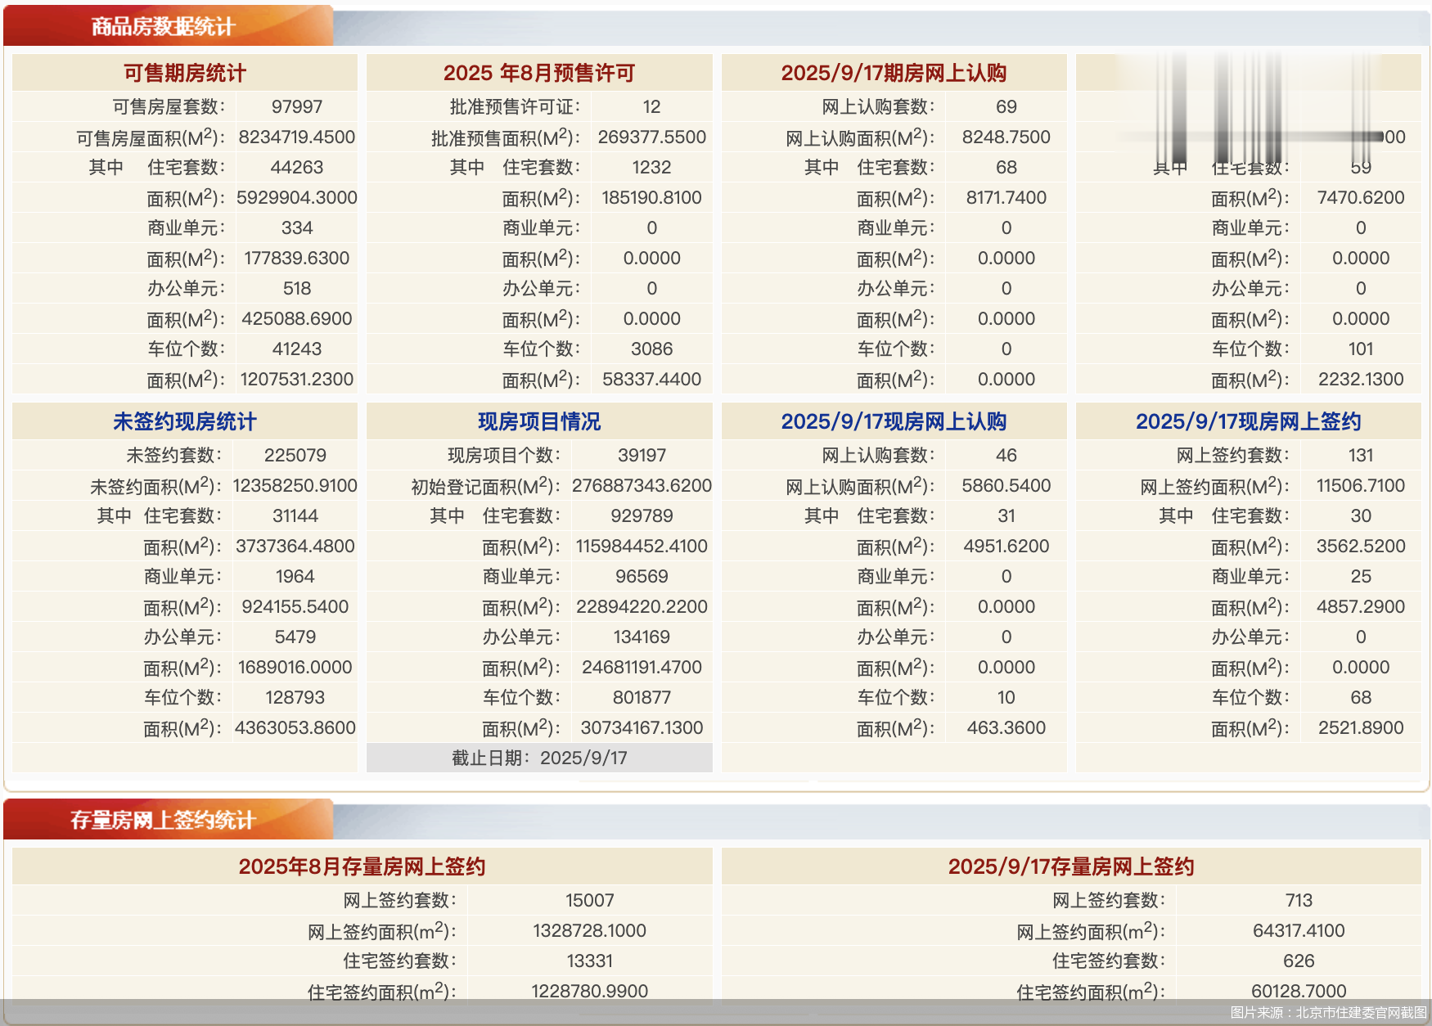Click the 网上认购面积 value 5860.5400
Image resolution: width=1432 pixels, height=1026 pixels.
tap(1006, 485)
